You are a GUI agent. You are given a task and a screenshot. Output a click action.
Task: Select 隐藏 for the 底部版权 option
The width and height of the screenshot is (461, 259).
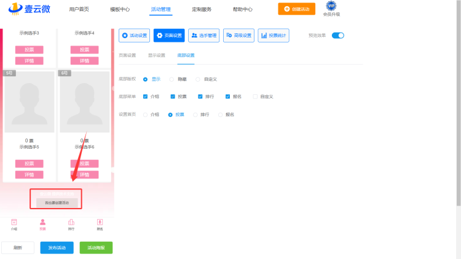click(x=172, y=79)
